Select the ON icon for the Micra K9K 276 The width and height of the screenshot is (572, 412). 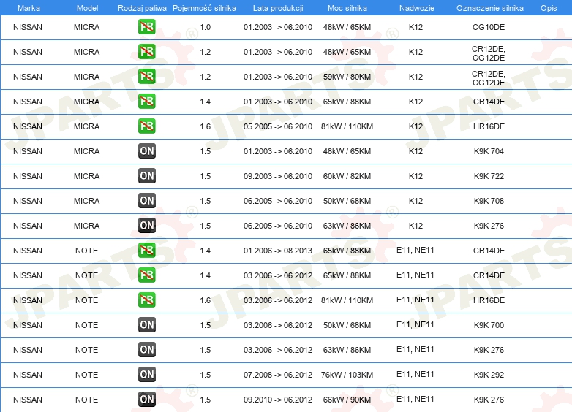146,226
